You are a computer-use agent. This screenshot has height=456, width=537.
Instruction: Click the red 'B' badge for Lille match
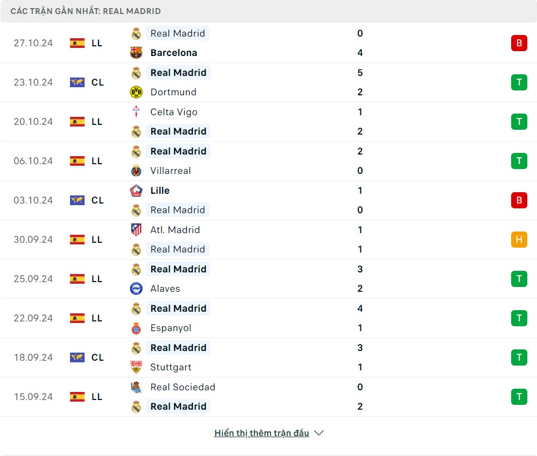(519, 200)
